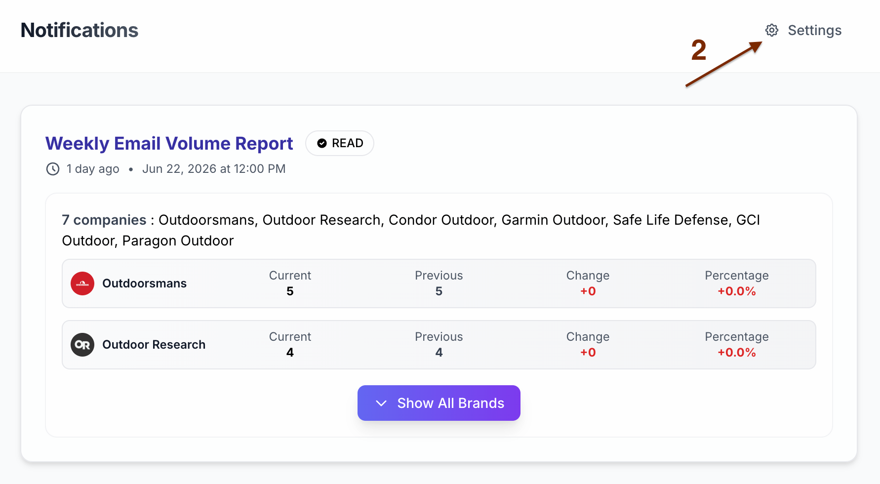
Task: Click the clock icon beside 1 day ago
Action: pos(53,169)
